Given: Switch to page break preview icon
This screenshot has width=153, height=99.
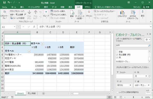Looking at the screenshot, I should point(121,97).
